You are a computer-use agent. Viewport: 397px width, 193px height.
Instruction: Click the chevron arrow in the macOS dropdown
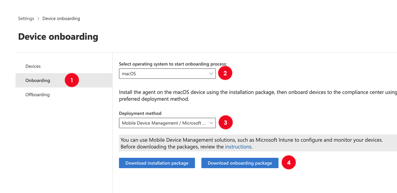point(211,74)
